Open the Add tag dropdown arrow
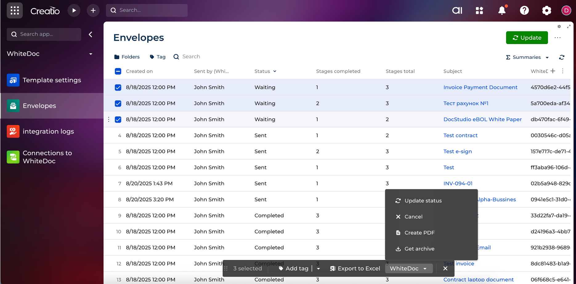576x284 pixels. point(318,269)
